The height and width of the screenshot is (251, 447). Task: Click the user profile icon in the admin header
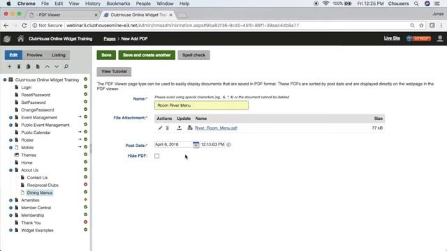(x=440, y=38)
